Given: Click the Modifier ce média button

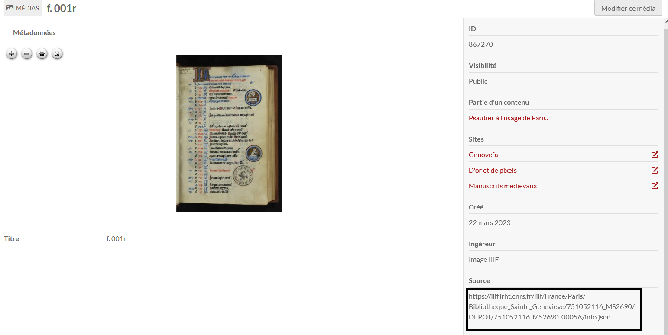Looking at the screenshot, I should [628, 8].
